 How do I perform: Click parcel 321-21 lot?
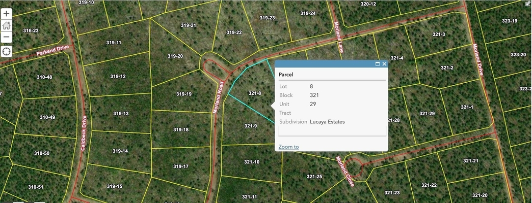(470, 161)
